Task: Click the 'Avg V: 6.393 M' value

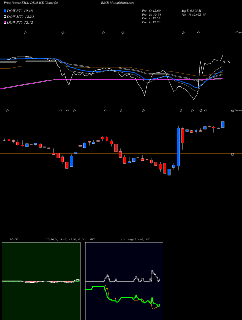Action: point(191,11)
